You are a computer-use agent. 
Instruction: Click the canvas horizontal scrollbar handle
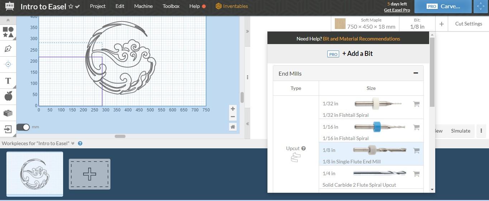pos(120,136)
